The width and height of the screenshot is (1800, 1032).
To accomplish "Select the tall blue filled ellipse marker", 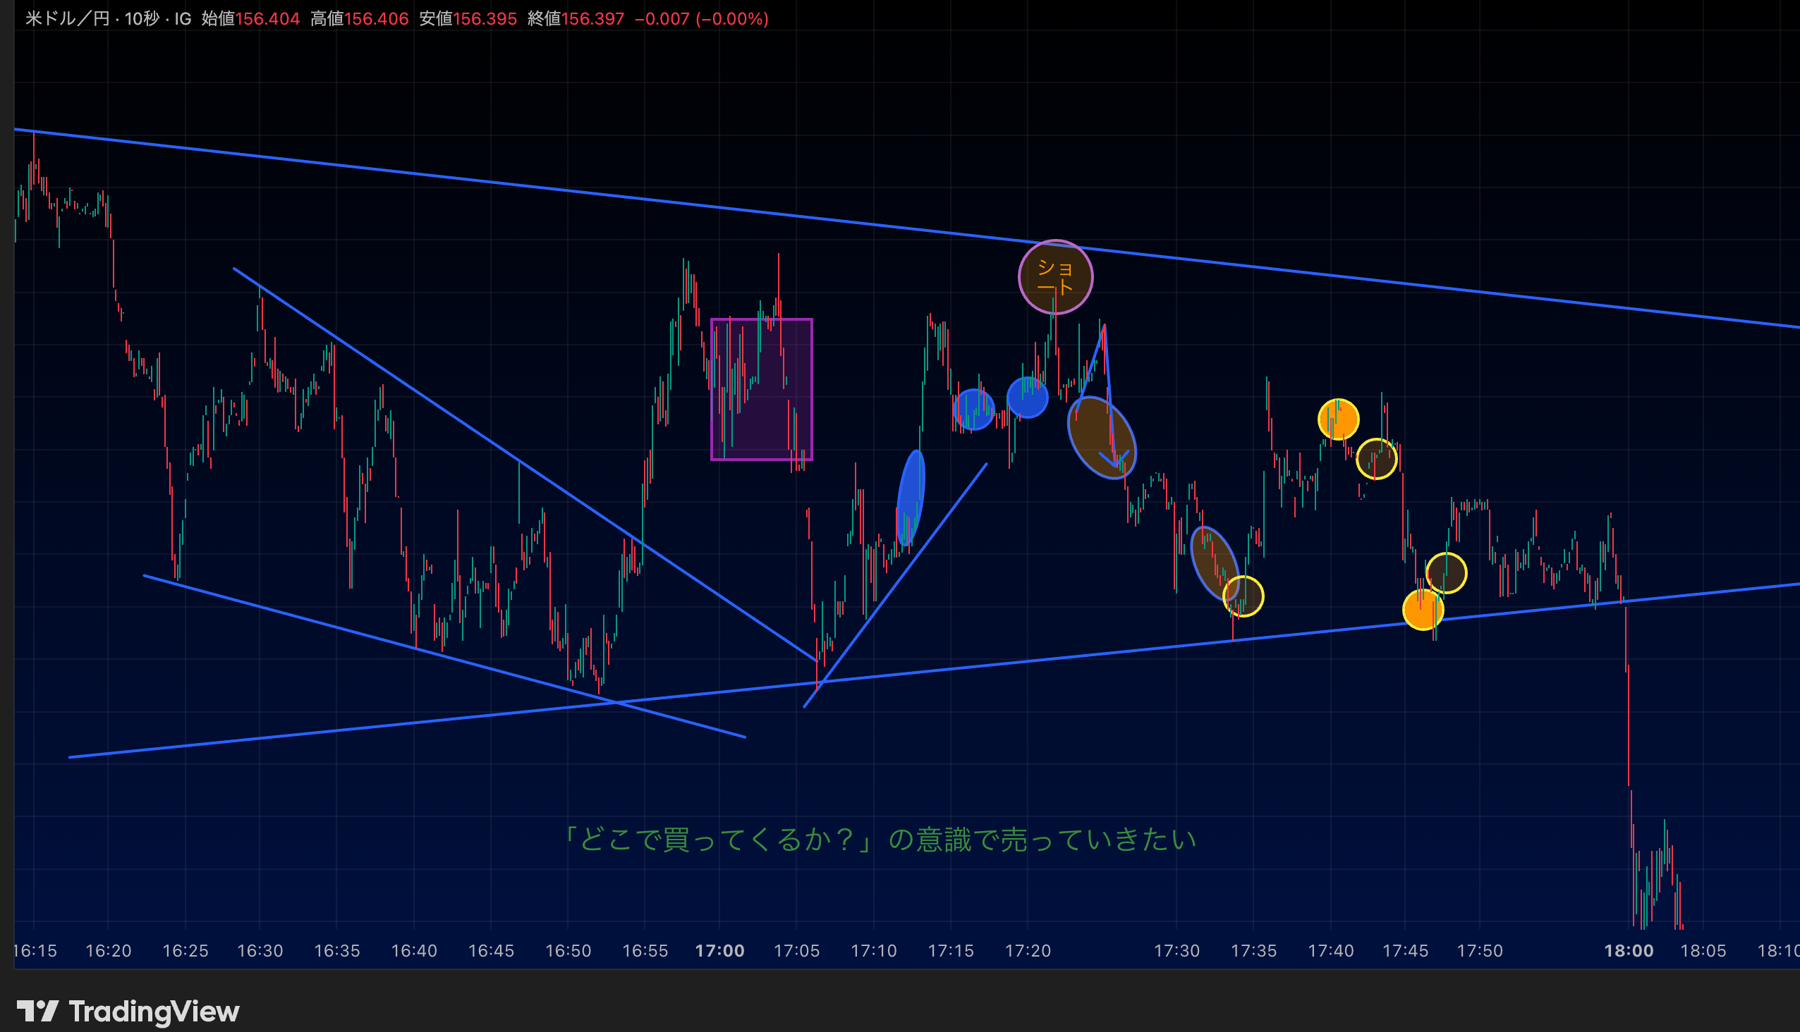I will [910, 498].
